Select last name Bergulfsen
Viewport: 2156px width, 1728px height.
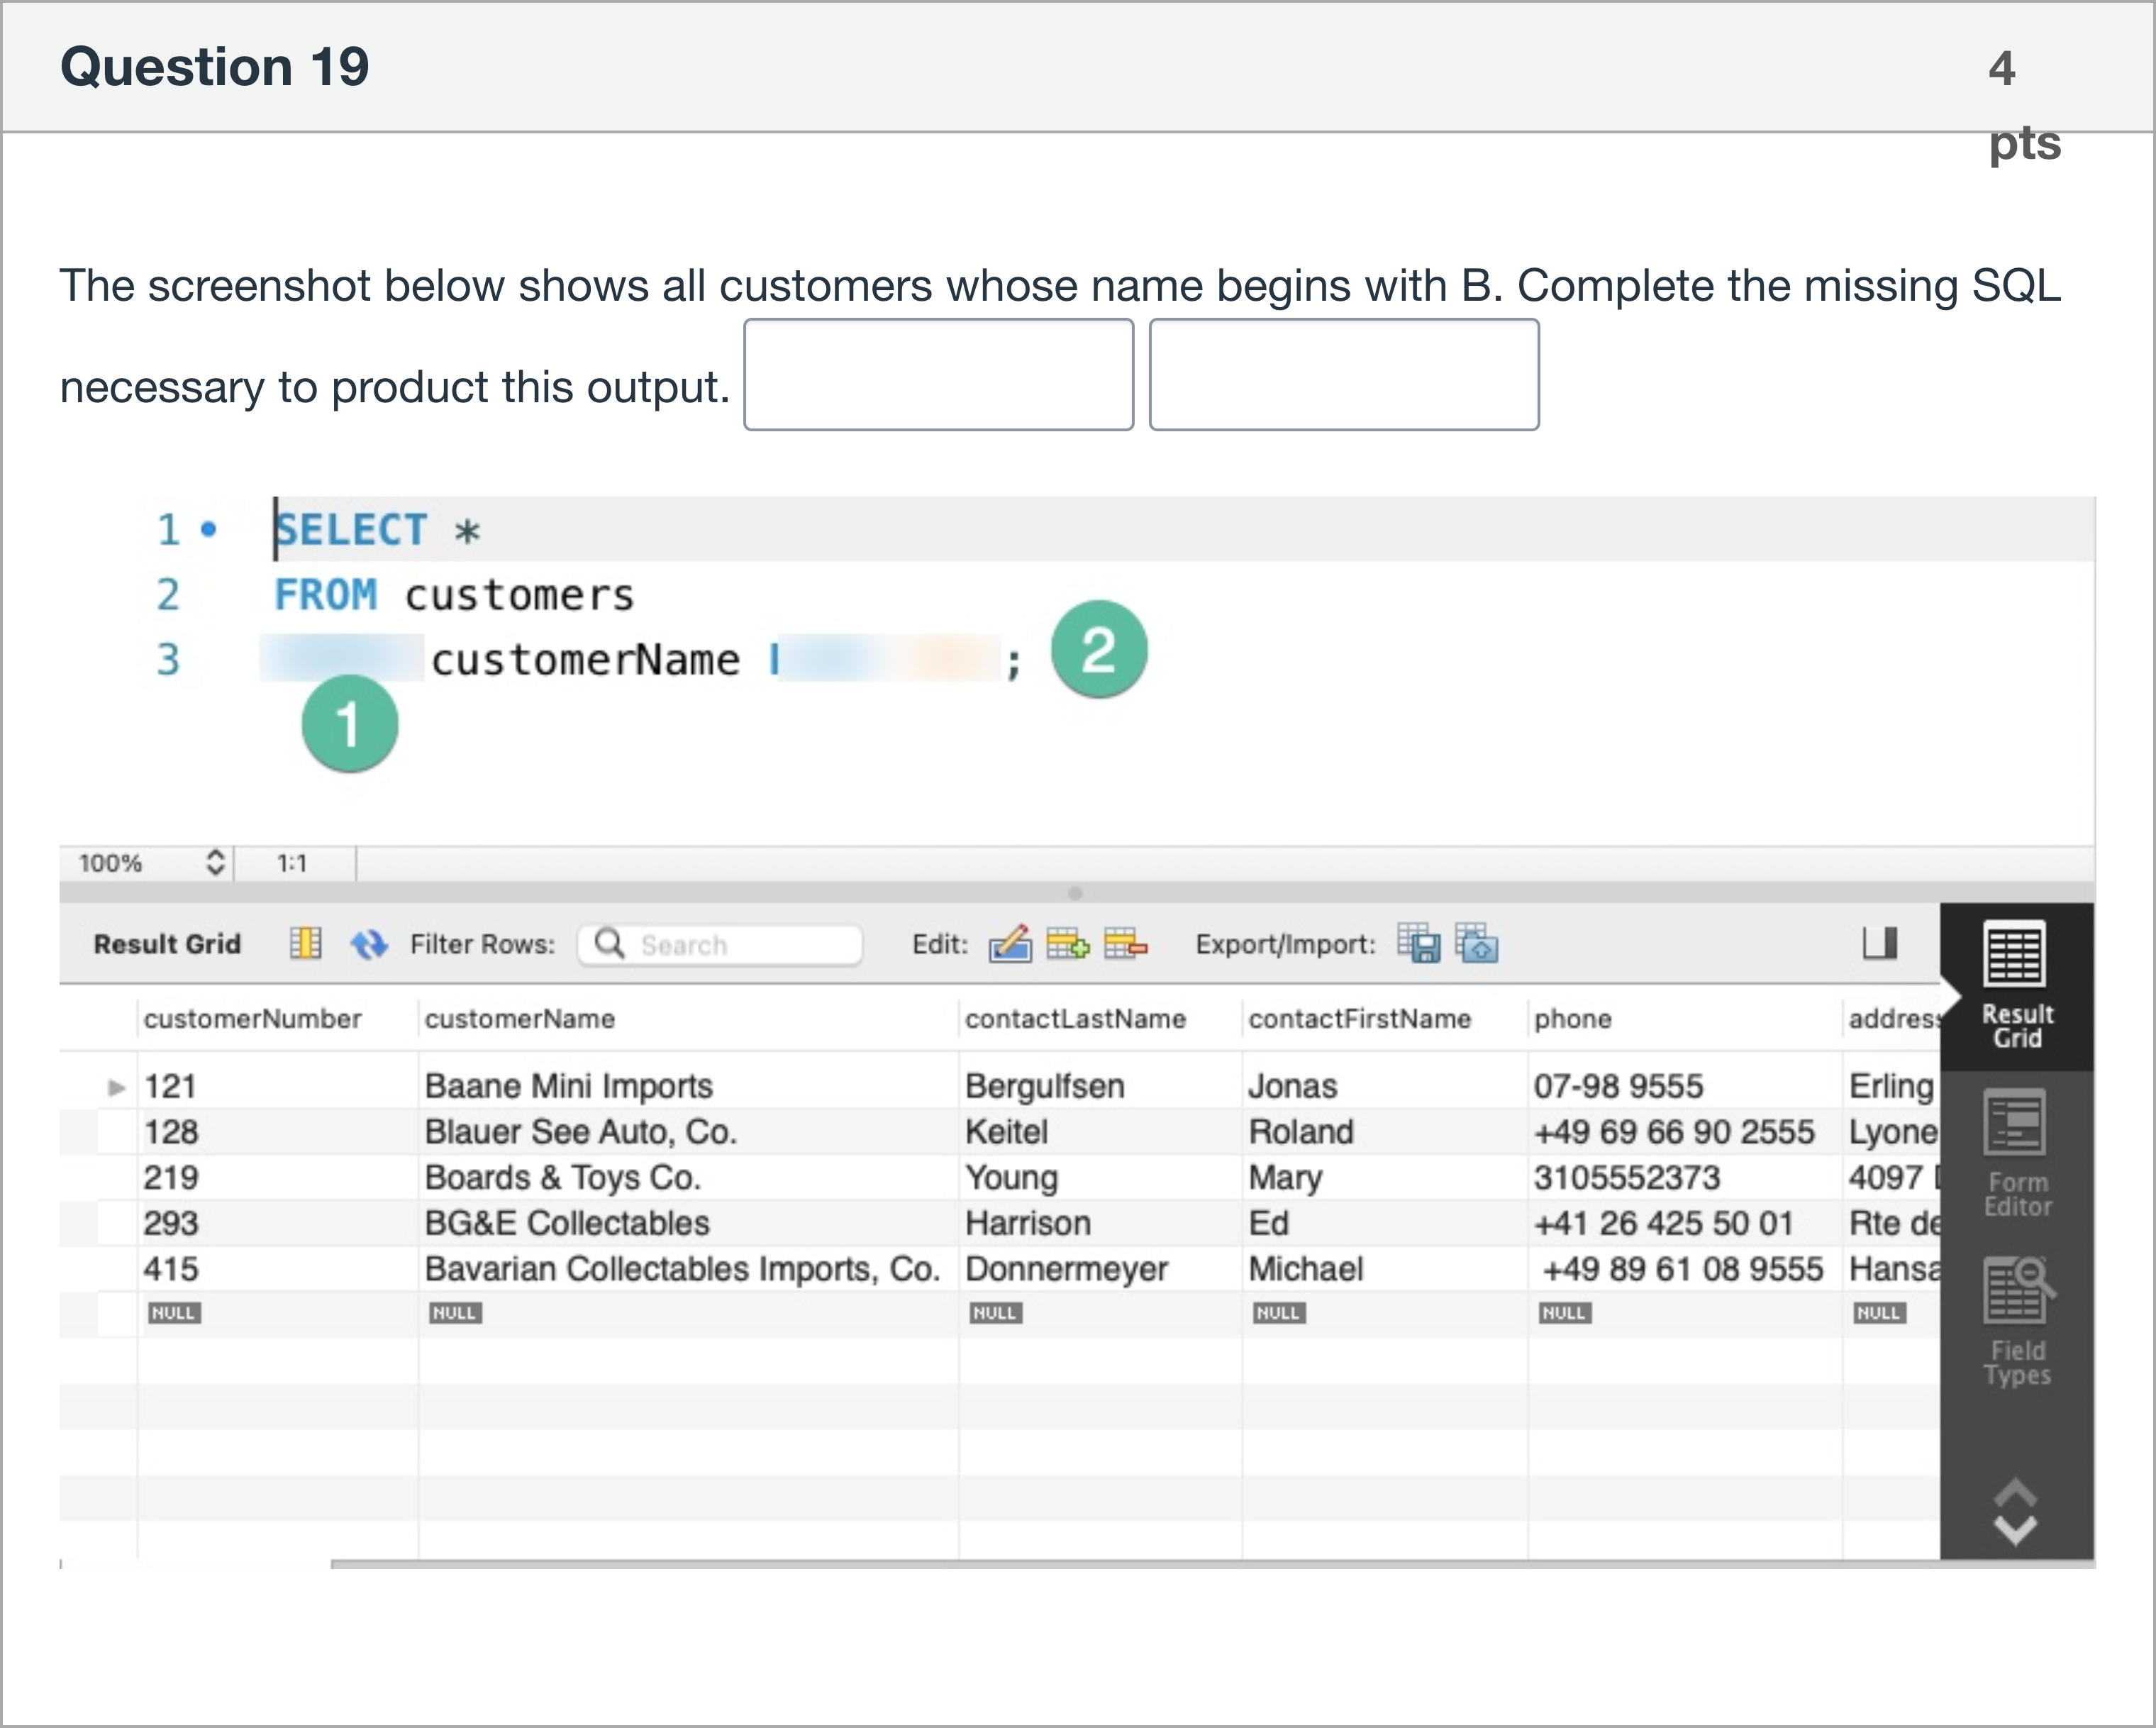(x=1045, y=1086)
